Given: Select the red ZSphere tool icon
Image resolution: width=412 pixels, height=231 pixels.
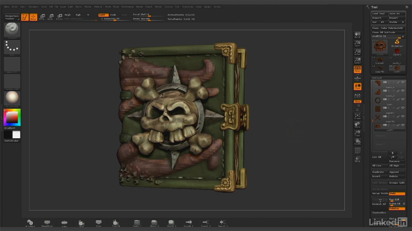Looking at the screenshot, I should tap(397, 52).
